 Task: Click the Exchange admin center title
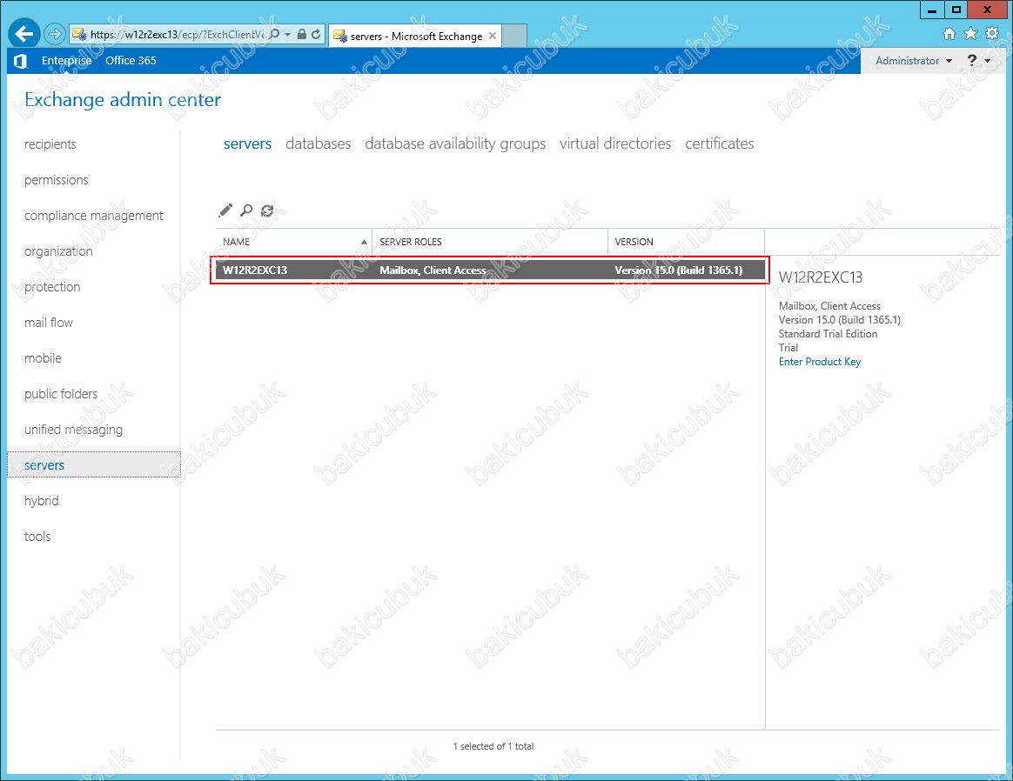[123, 100]
